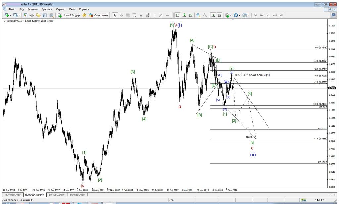Switch chart to line chart mode
The image size is (339, 204).
191,15
